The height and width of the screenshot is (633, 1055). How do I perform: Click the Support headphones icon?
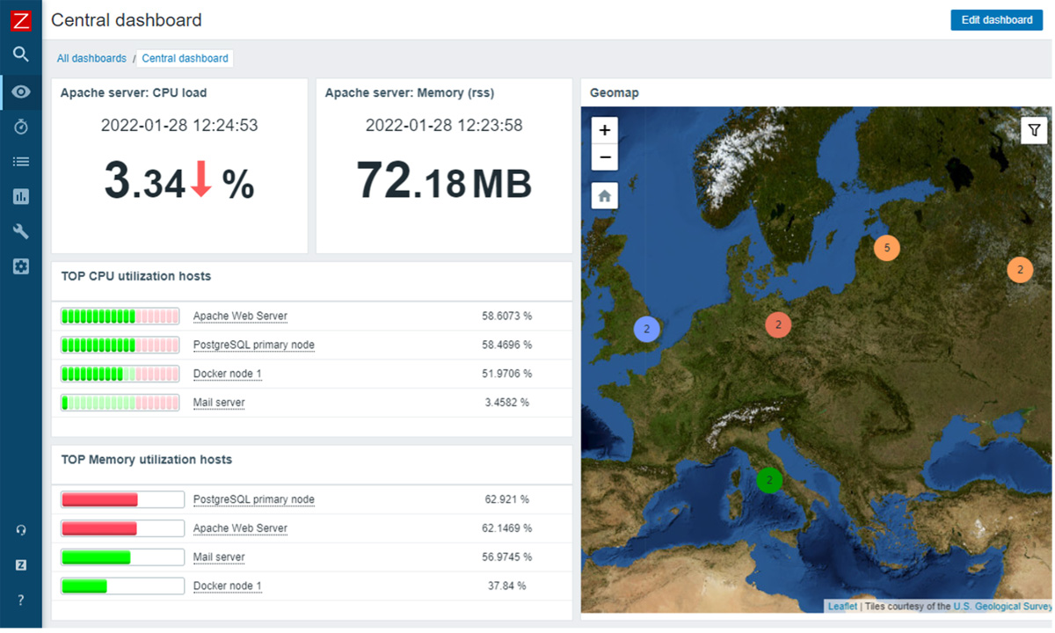[20, 529]
